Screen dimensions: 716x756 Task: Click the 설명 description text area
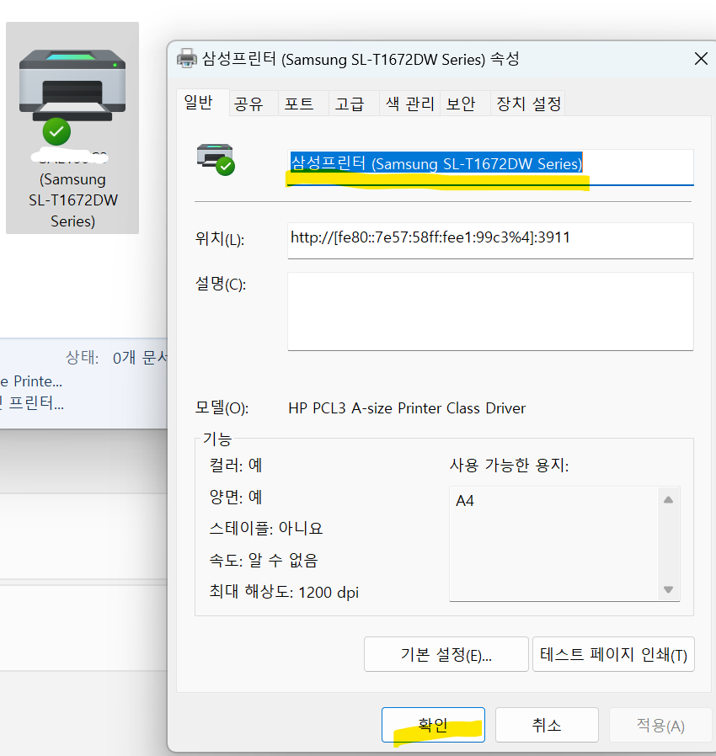[x=490, y=311]
